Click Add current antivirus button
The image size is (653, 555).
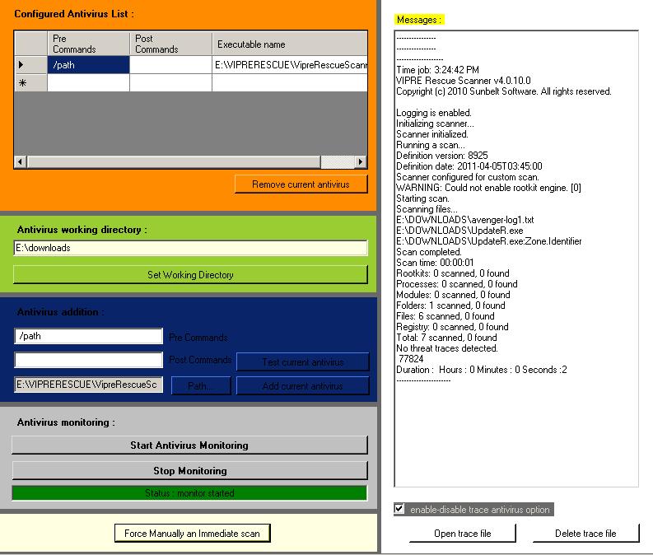303,386
